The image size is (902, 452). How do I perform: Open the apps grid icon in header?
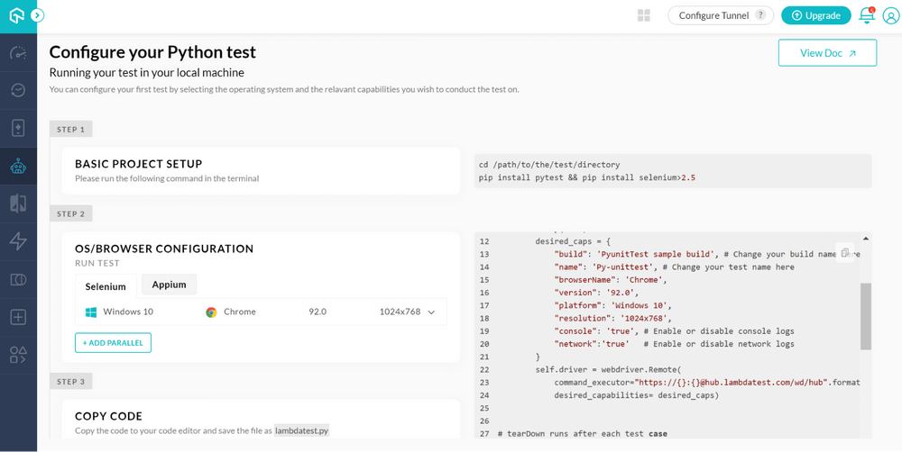[x=644, y=15]
